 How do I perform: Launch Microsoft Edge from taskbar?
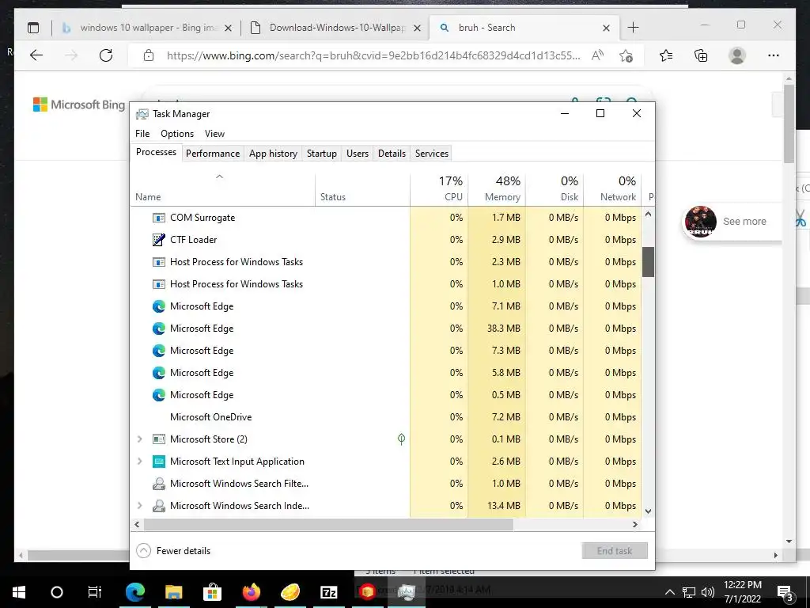click(134, 592)
